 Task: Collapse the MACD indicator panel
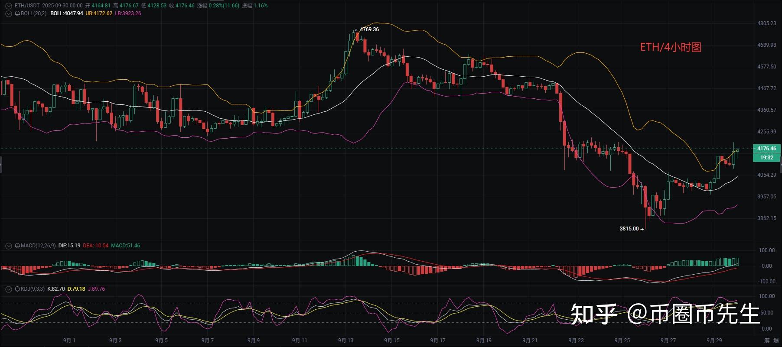tap(8, 246)
